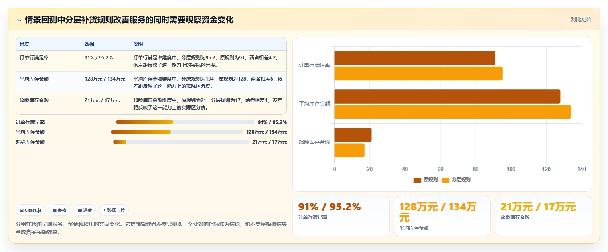Image resolution: width=608 pixels, height=252 pixels.
Task: Click the 超龄库存金额 progress bar
Action: pos(181,142)
